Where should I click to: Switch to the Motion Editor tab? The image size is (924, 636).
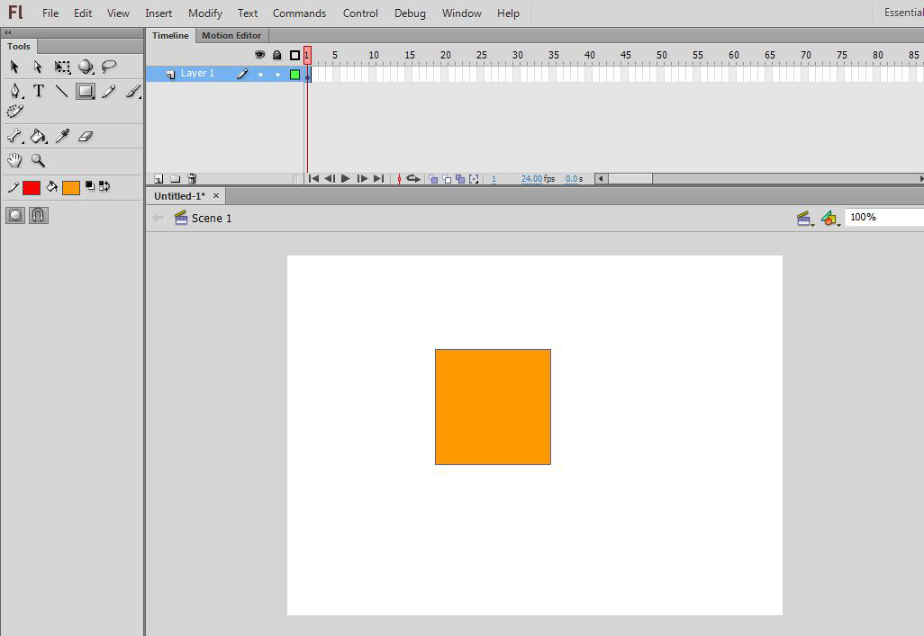pyautogui.click(x=231, y=36)
